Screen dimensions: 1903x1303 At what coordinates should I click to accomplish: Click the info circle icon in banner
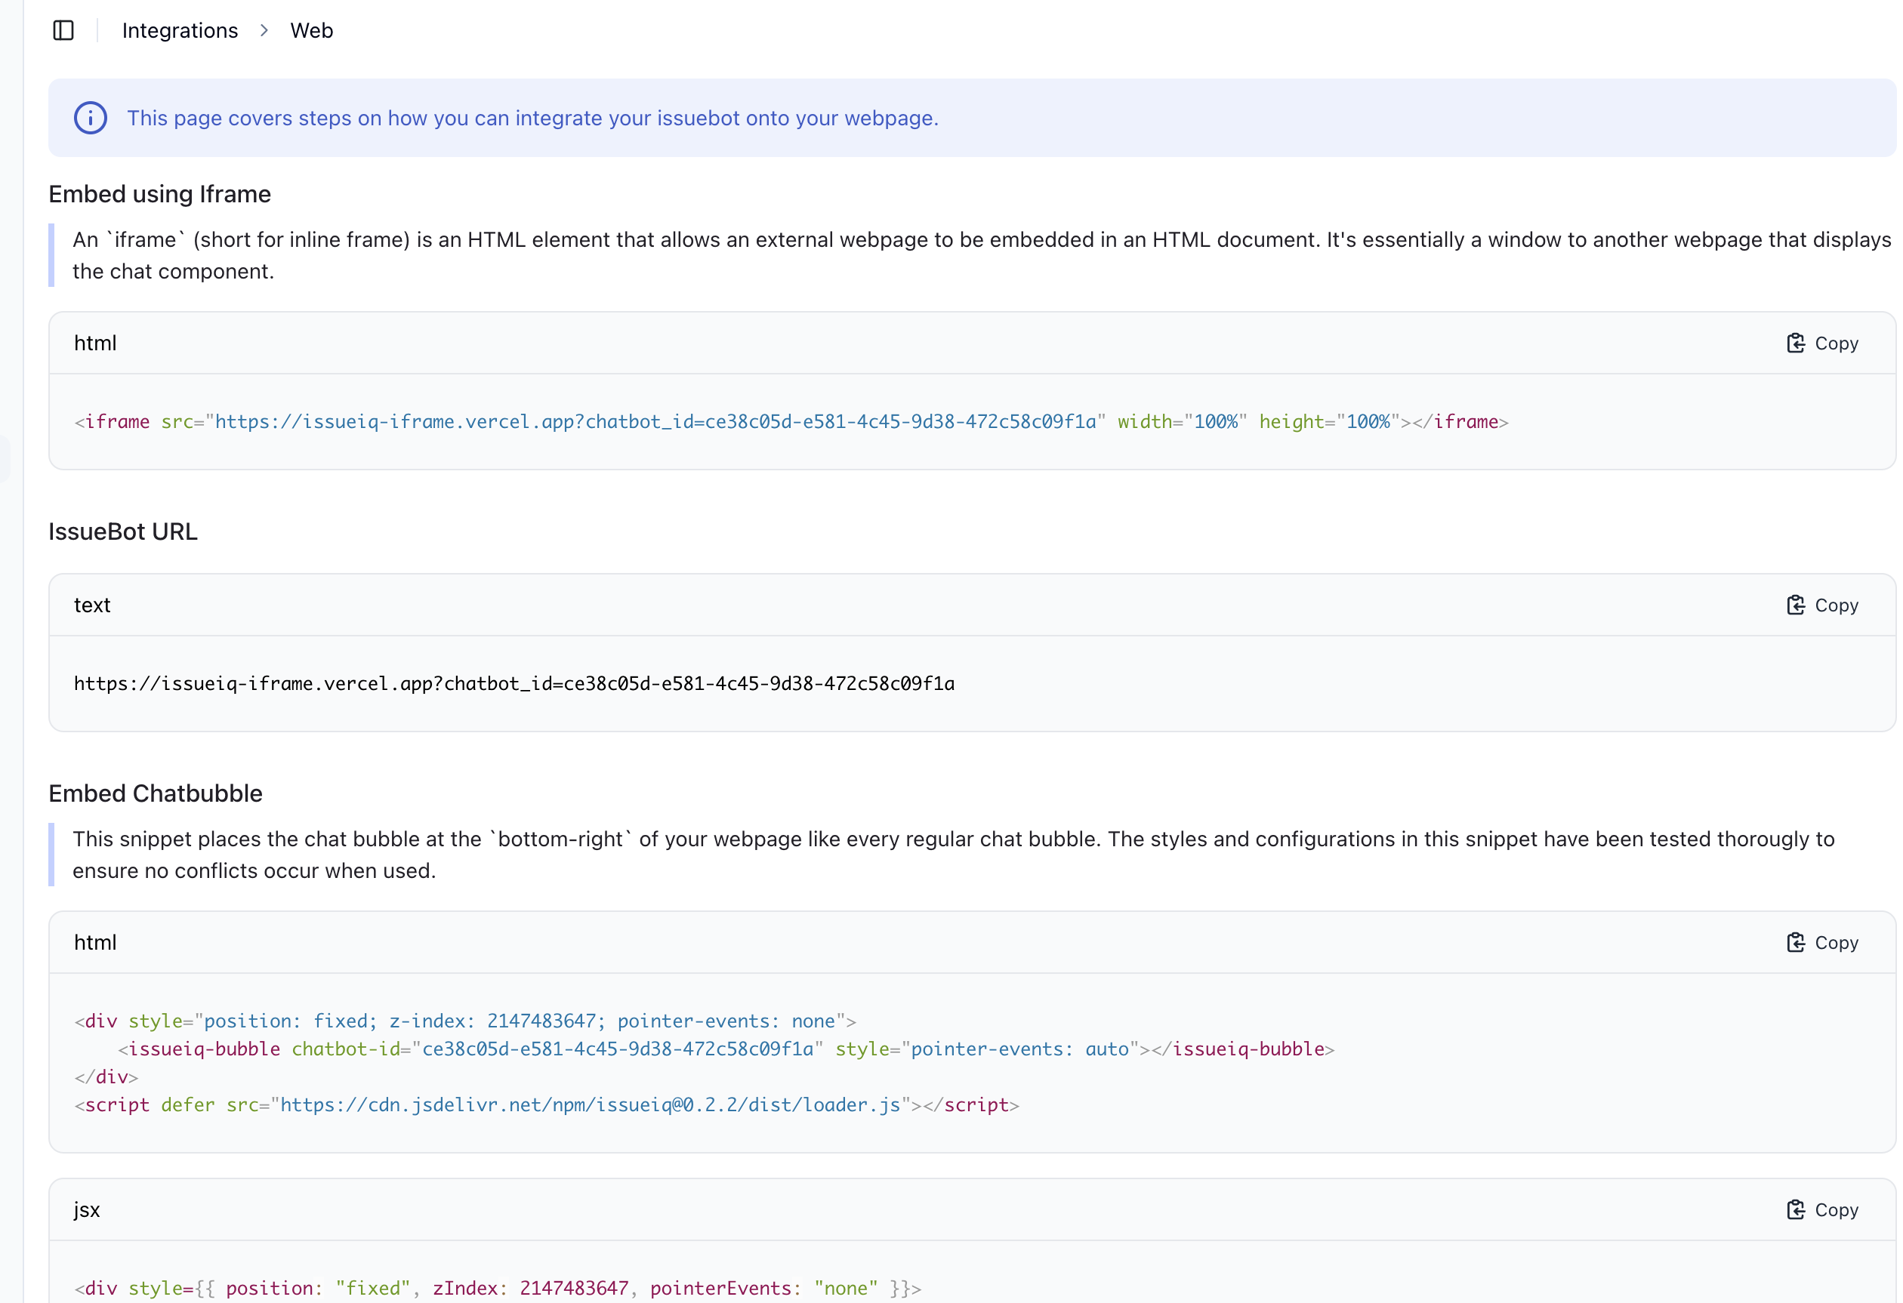90,118
